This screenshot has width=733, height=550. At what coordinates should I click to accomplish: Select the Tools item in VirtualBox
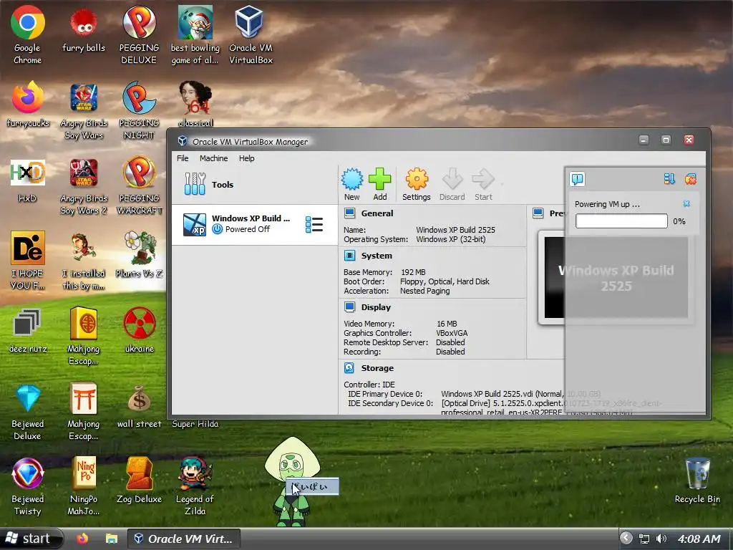coord(255,184)
